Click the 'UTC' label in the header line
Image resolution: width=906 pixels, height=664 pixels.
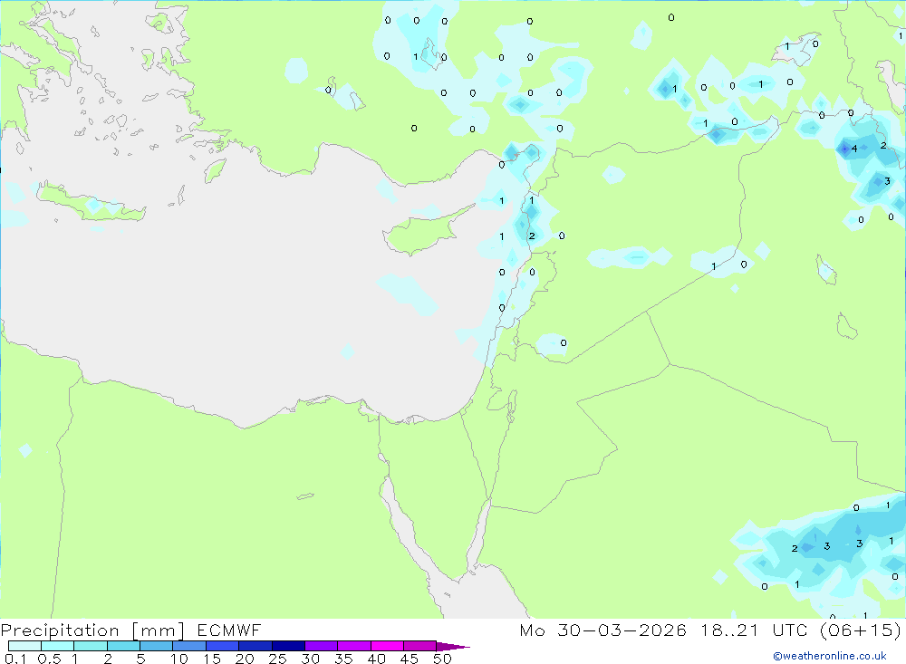pos(790,630)
